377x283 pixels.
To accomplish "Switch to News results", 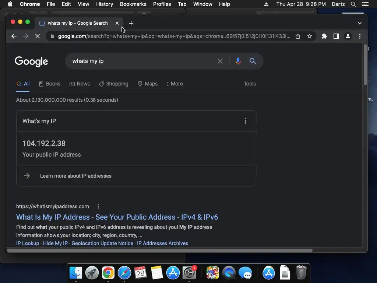I will point(80,84).
